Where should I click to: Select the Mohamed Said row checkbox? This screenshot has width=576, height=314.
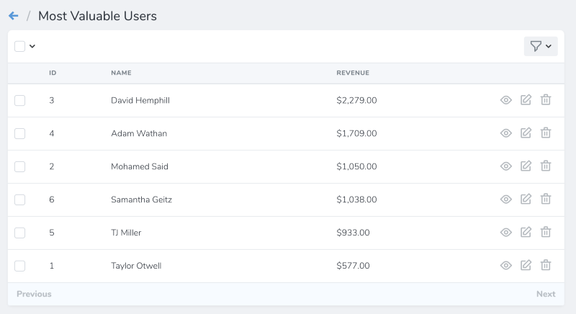(19, 166)
